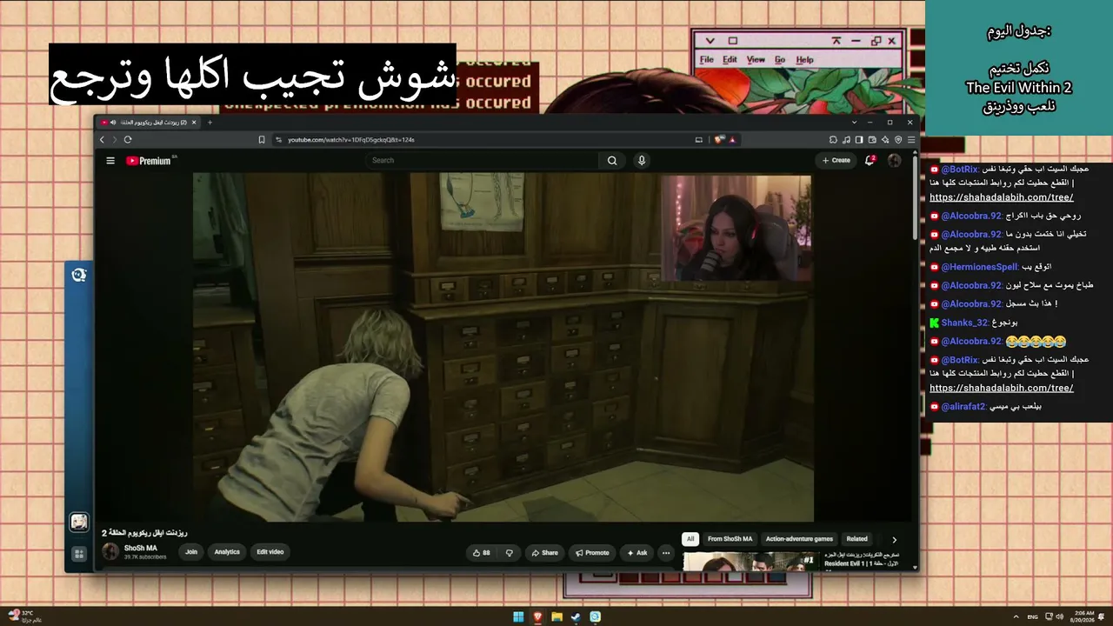Select the Related chip
Image resolution: width=1113 pixels, height=626 pixels.
point(857,539)
